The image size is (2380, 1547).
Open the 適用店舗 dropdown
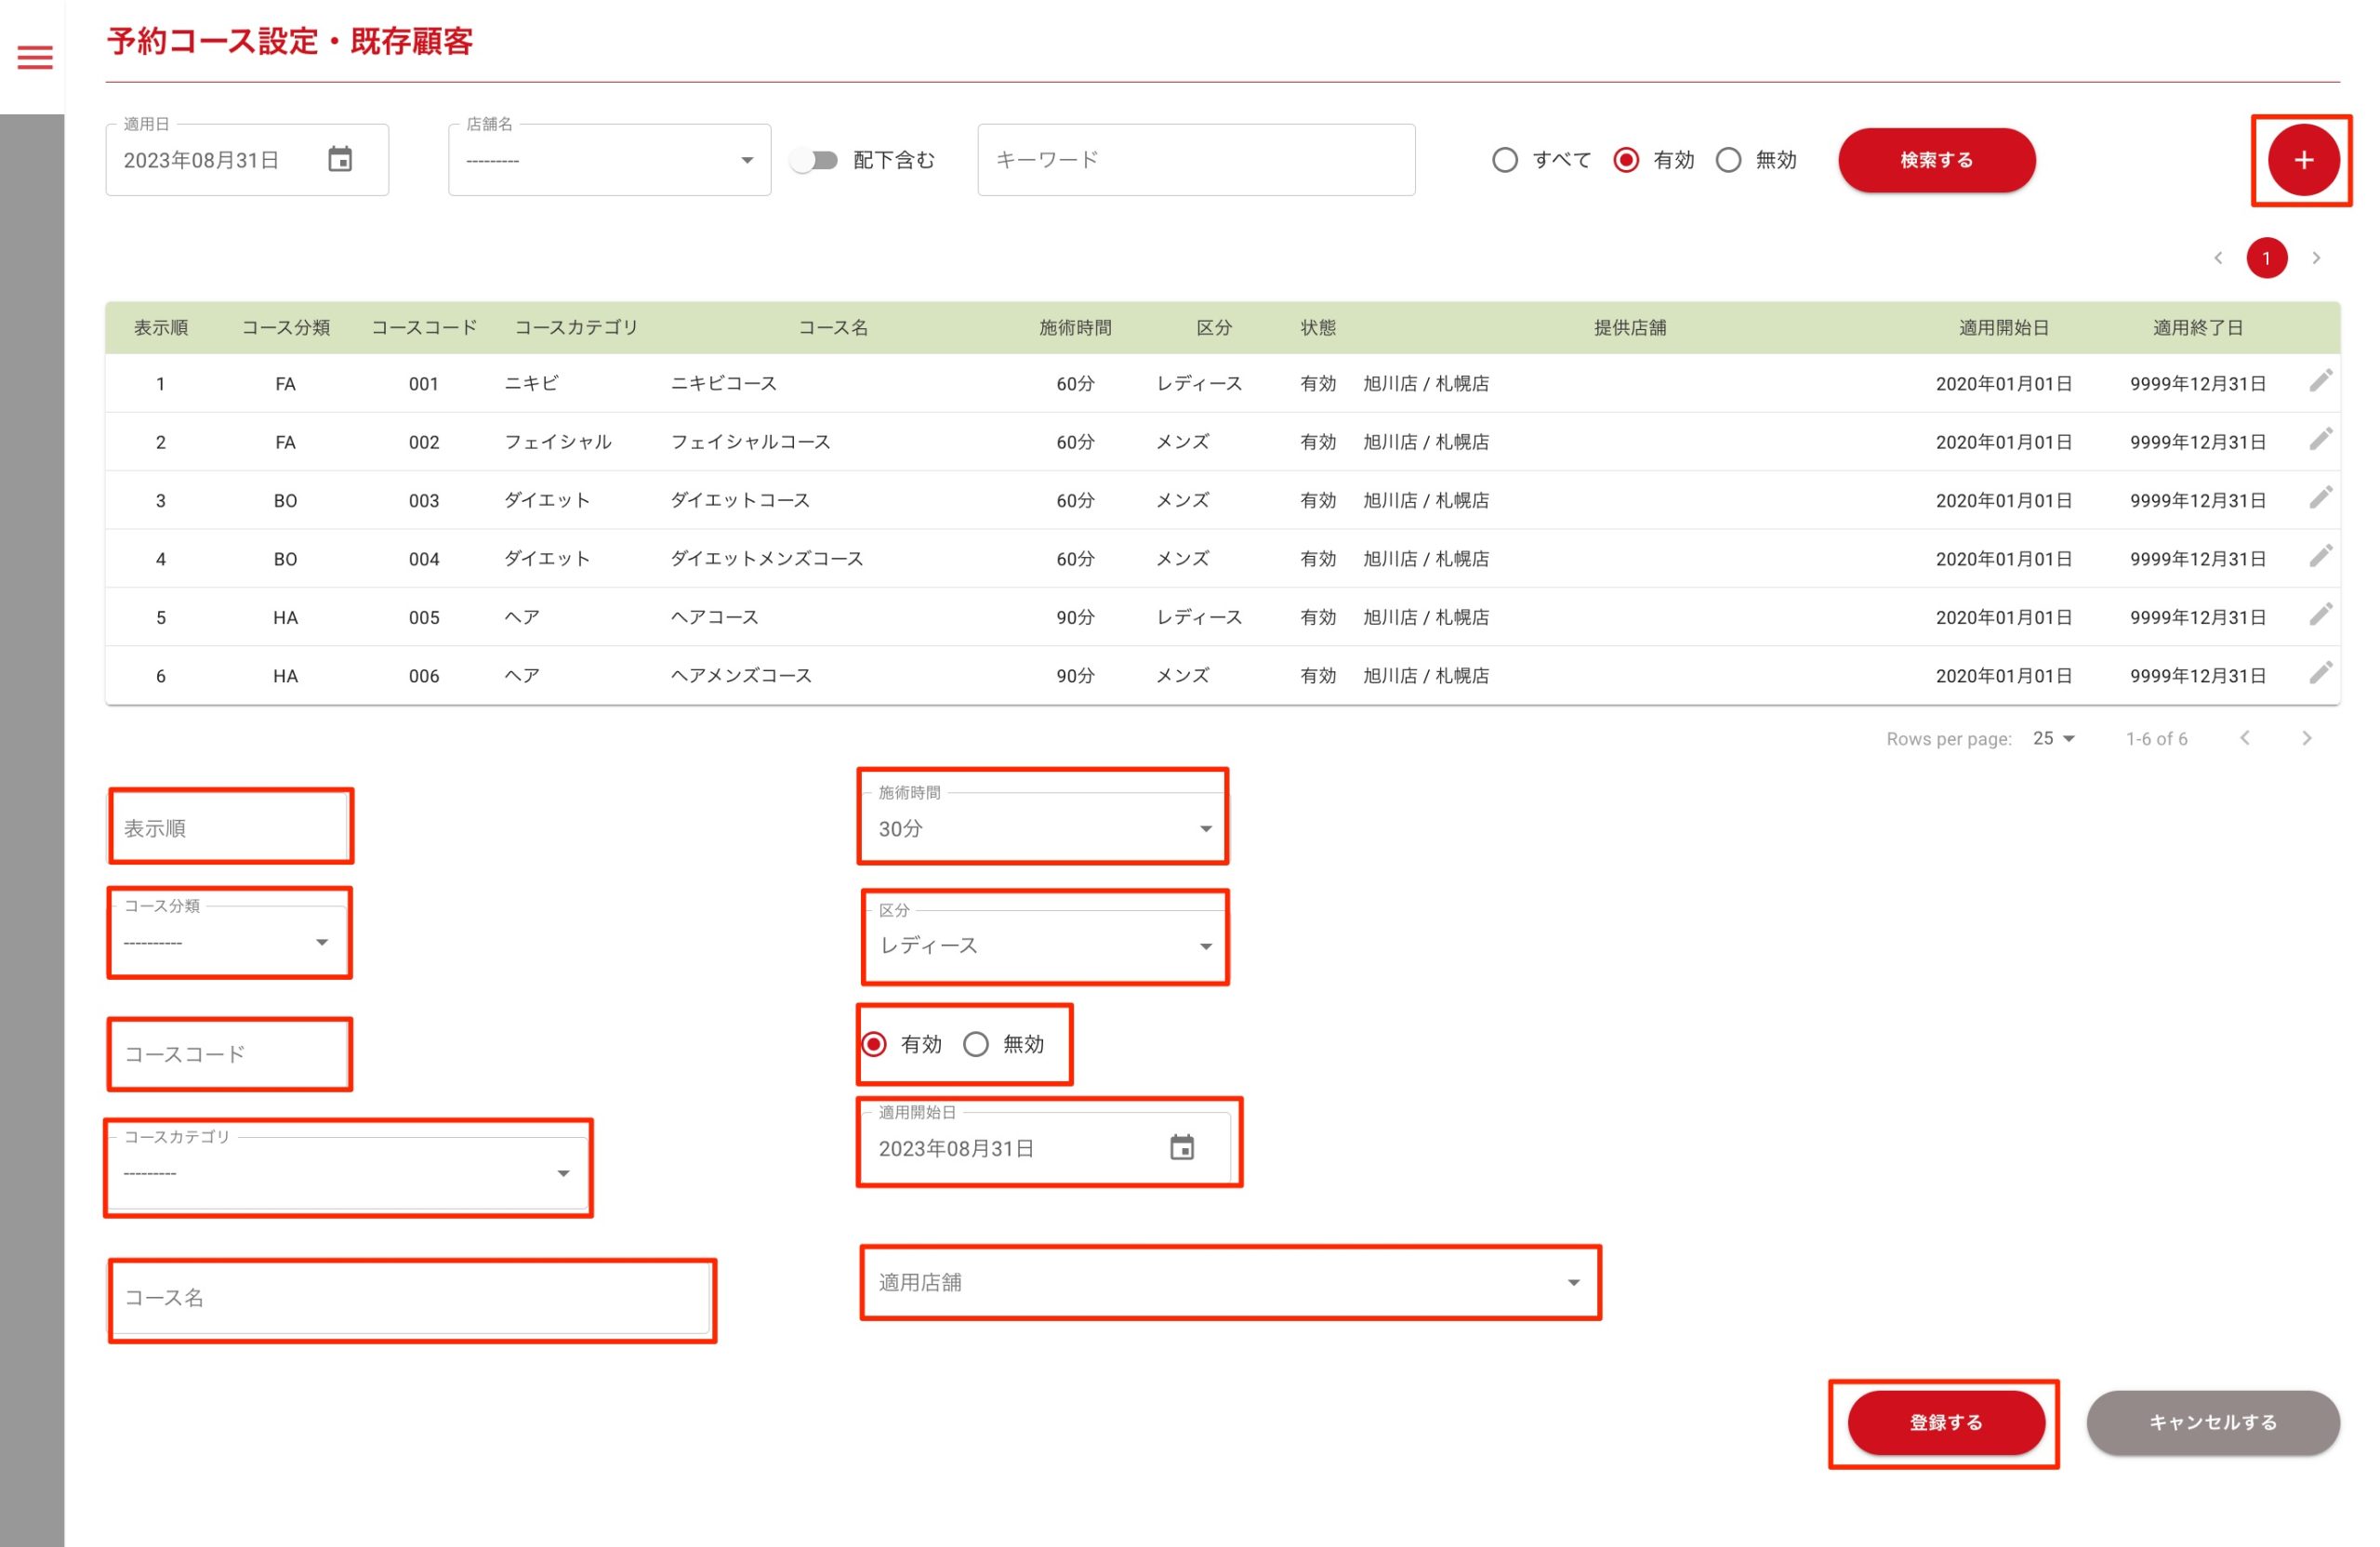(1229, 1282)
